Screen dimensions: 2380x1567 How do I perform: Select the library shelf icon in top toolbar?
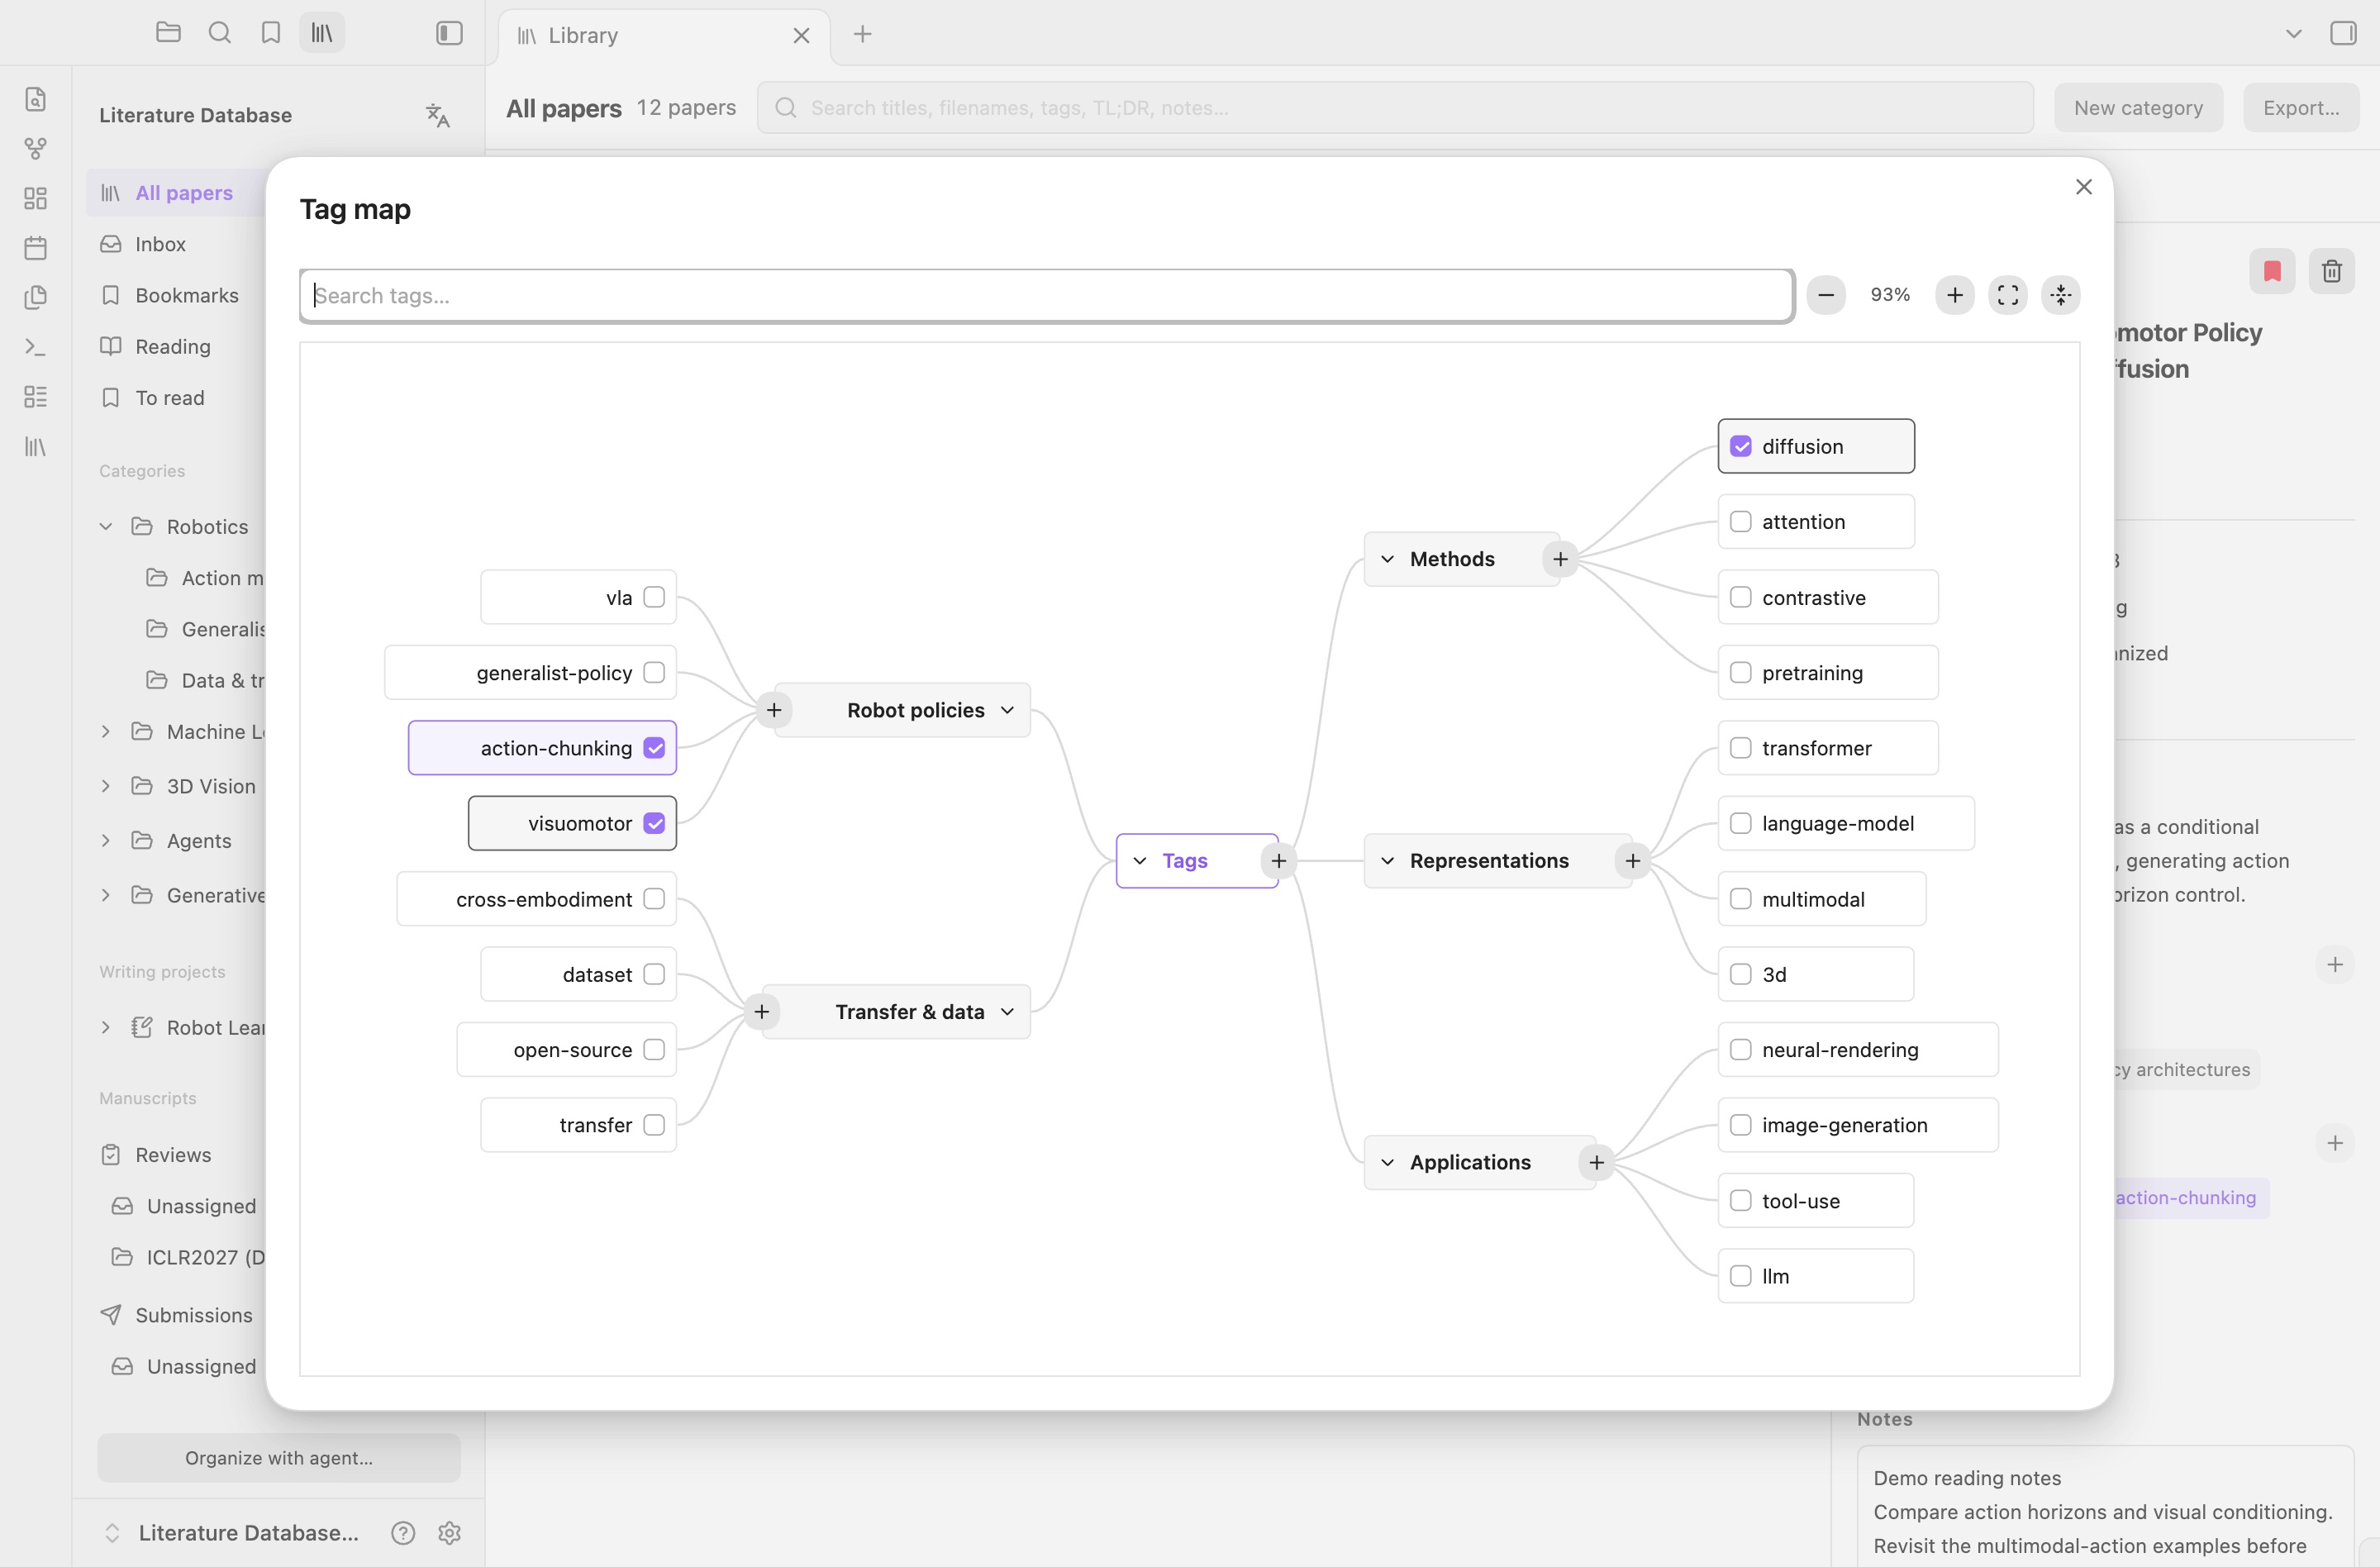coord(322,33)
